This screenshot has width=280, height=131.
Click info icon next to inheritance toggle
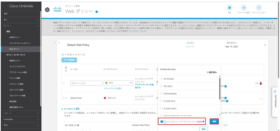(x=203, y=122)
